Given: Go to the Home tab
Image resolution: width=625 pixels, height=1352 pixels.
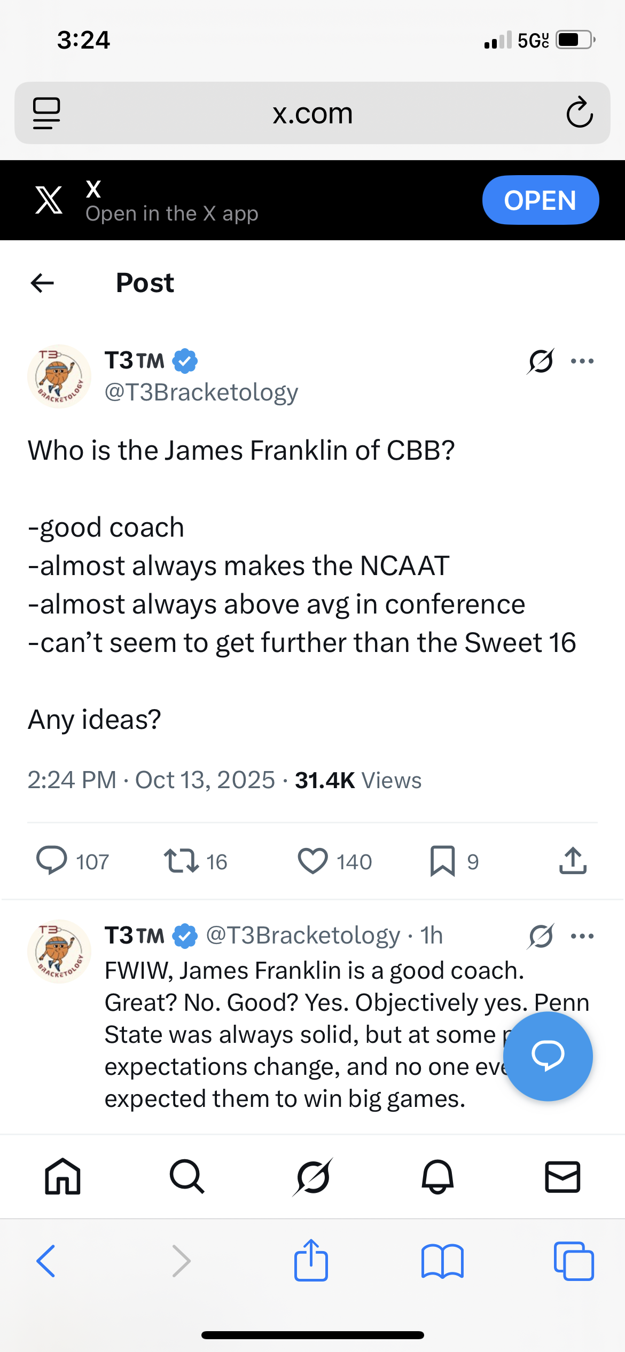Looking at the screenshot, I should (63, 1176).
